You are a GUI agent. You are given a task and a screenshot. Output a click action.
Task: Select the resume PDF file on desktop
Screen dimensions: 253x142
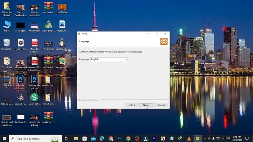click(34, 64)
